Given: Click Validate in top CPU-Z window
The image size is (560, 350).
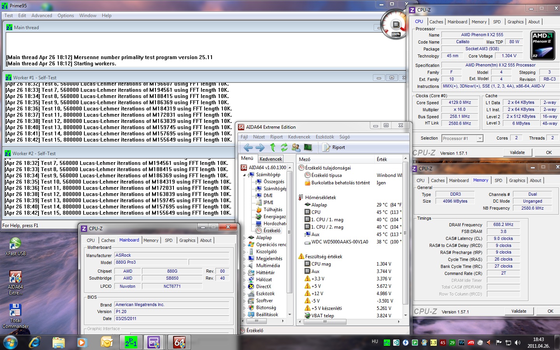Looking at the screenshot, I should point(517,152).
